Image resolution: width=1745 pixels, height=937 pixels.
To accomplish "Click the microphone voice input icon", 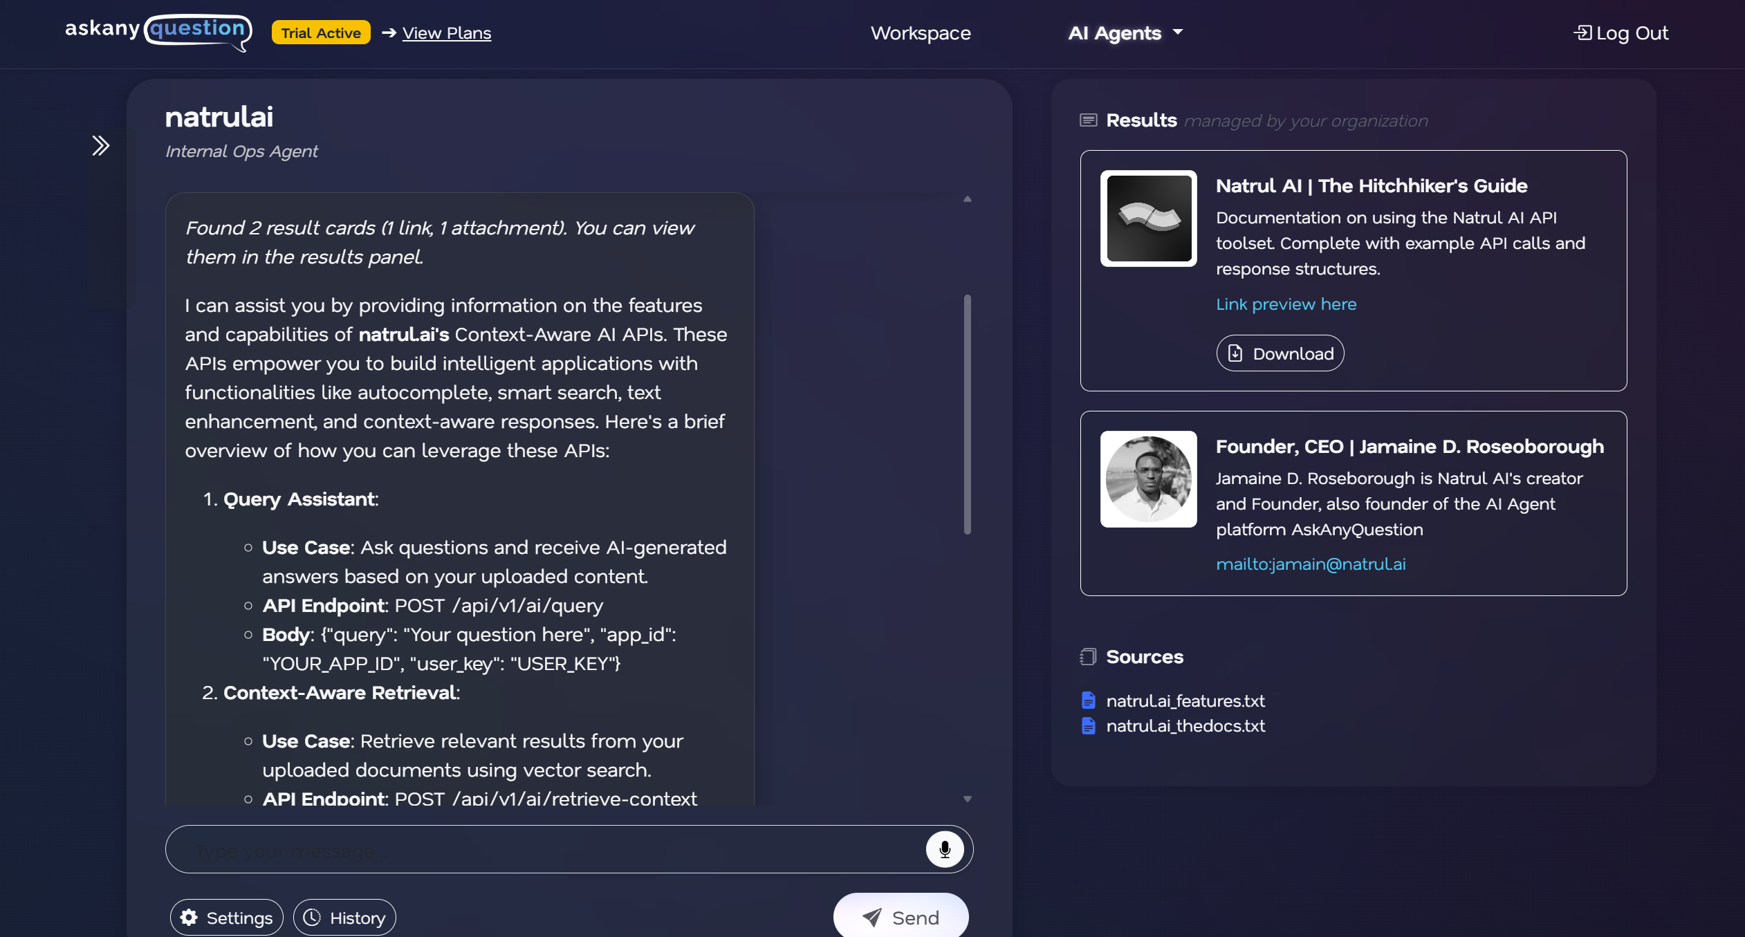I will 945,849.
